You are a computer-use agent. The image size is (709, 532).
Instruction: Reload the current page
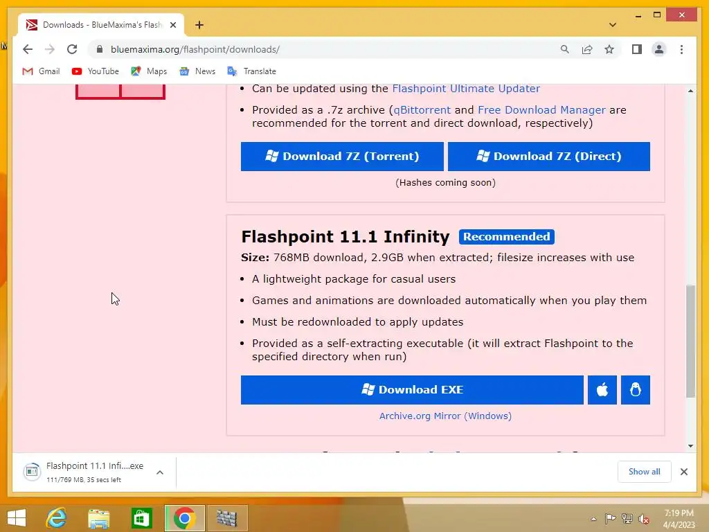[72, 49]
